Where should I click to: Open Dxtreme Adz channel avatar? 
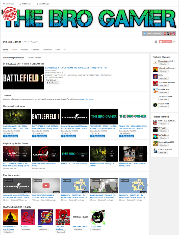pyautogui.click(x=155, y=91)
